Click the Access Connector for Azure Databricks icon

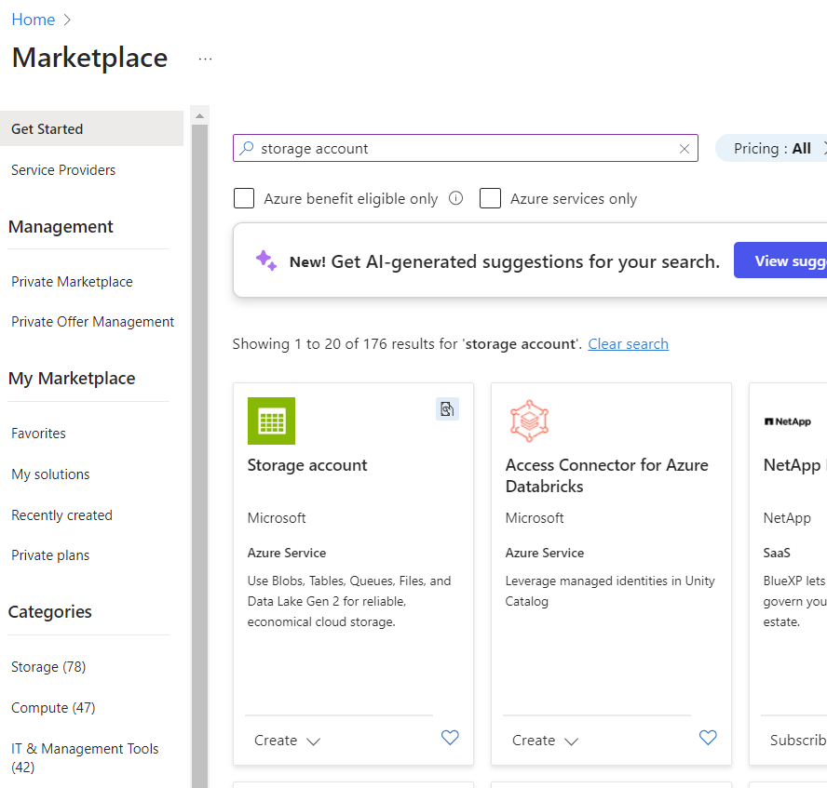click(x=529, y=421)
